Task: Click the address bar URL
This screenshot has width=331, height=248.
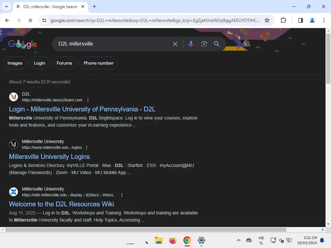Action: [x=155, y=20]
